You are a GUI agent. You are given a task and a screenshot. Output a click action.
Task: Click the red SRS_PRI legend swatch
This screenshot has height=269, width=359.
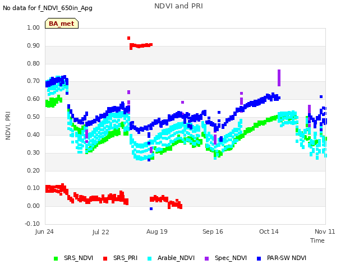click(x=105, y=258)
